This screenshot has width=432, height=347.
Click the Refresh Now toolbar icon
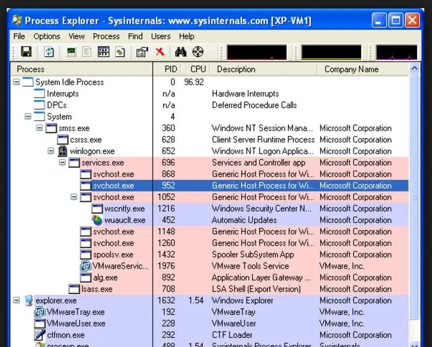[49, 52]
